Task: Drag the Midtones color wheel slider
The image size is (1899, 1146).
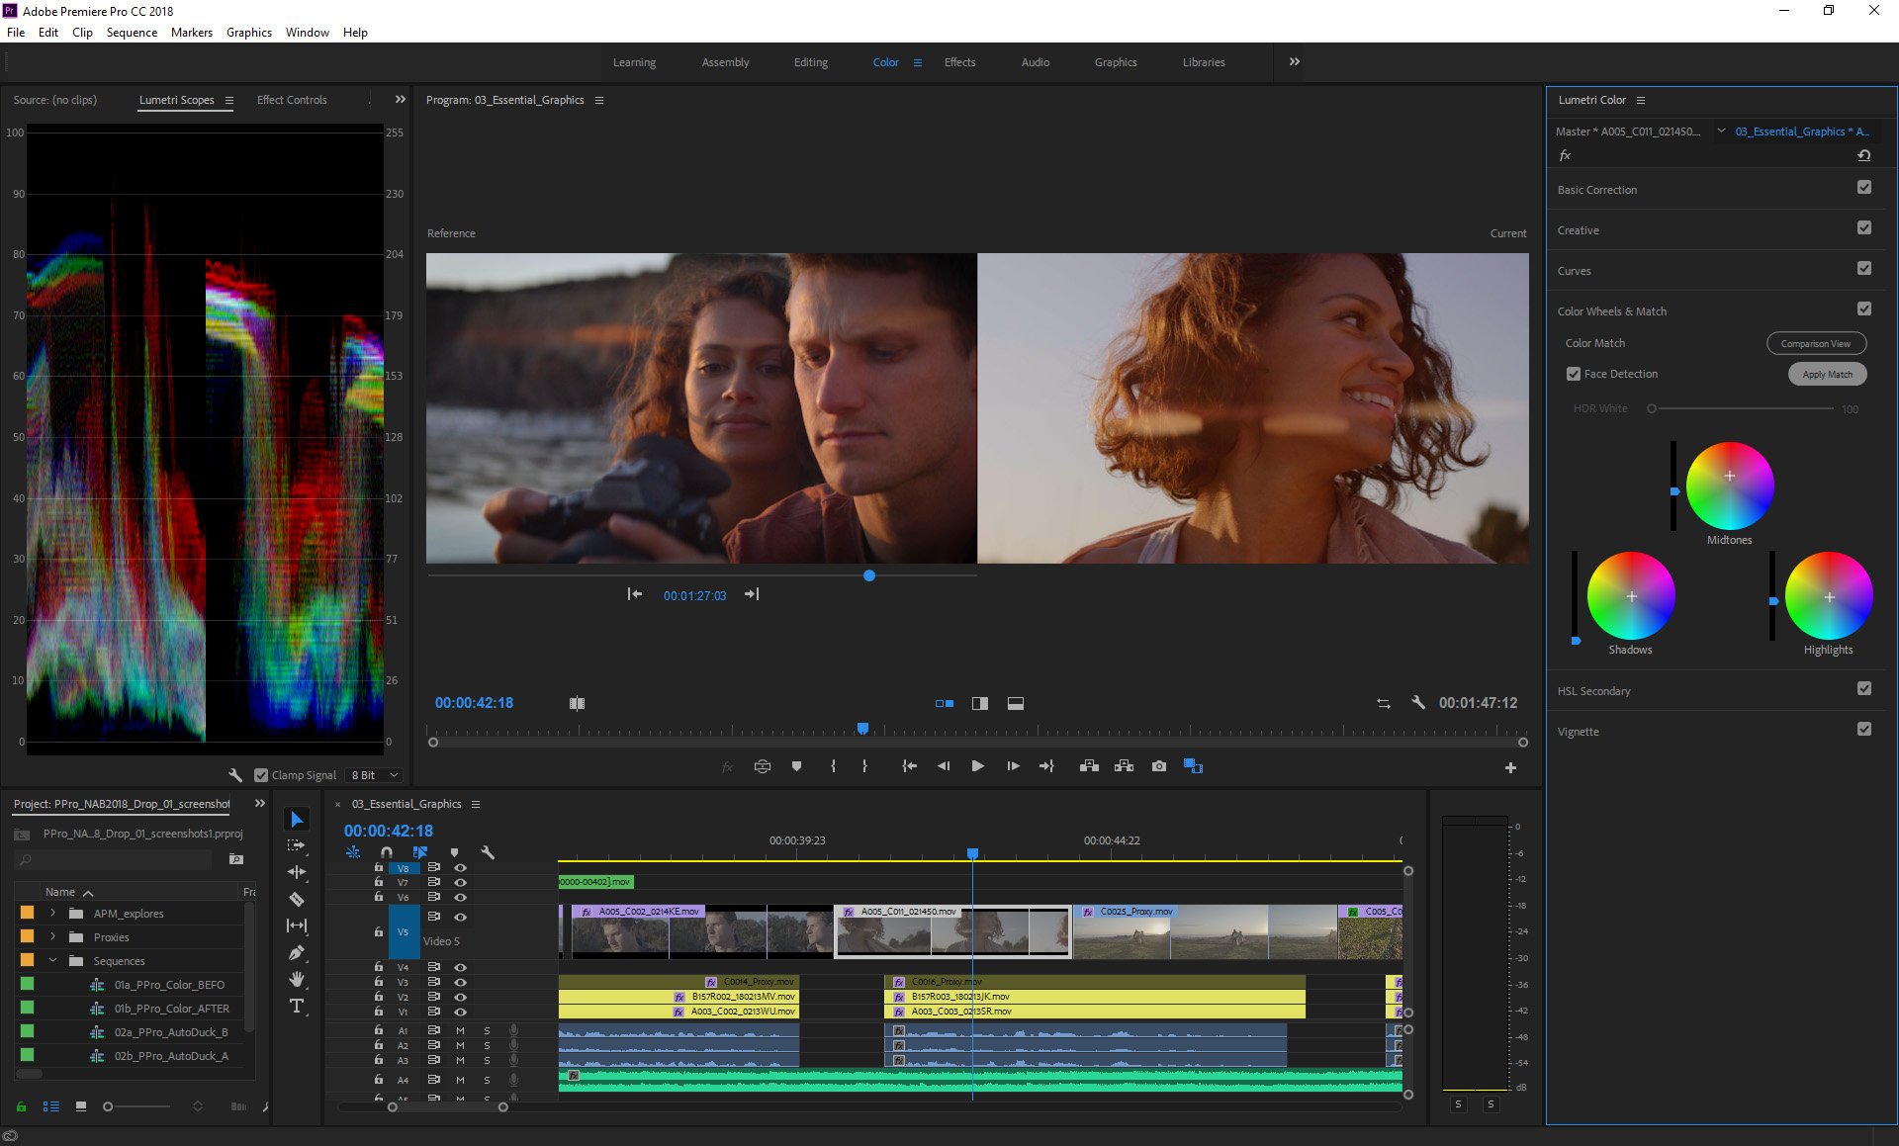Action: [x=1673, y=491]
